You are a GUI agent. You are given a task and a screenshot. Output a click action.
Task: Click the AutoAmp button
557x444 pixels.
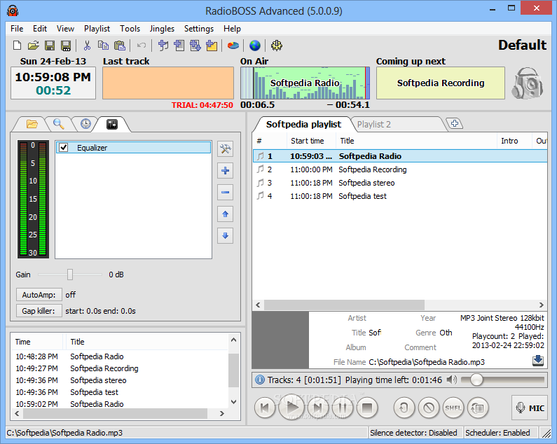(39, 295)
